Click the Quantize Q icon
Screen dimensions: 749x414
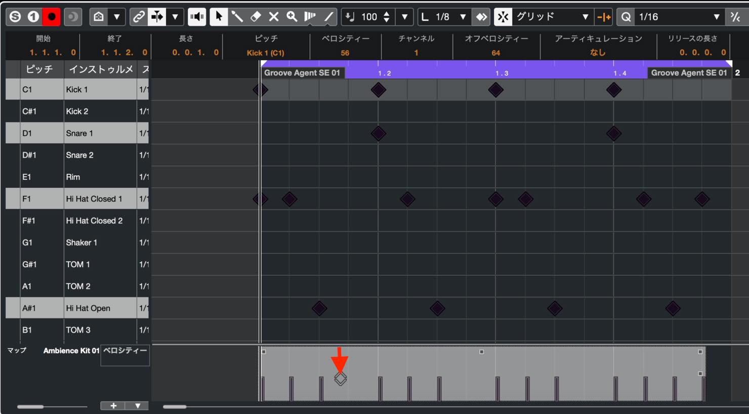[x=626, y=17]
